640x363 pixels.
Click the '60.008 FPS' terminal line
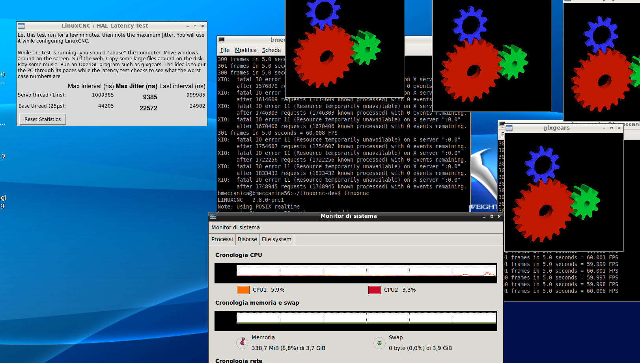(278, 133)
